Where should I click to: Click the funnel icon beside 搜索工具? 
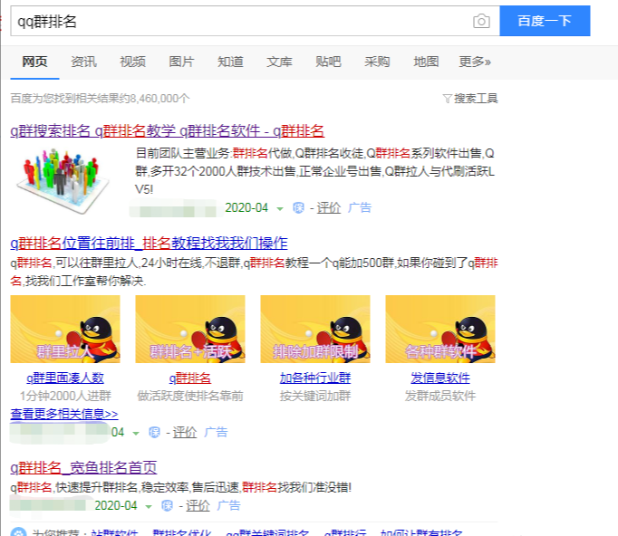pyautogui.click(x=447, y=99)
